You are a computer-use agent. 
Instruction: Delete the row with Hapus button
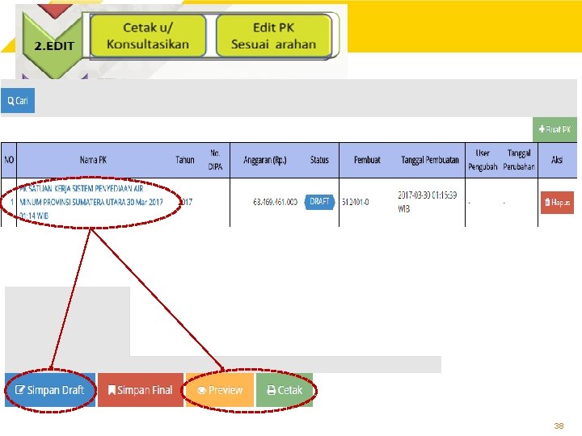[557, 203]
